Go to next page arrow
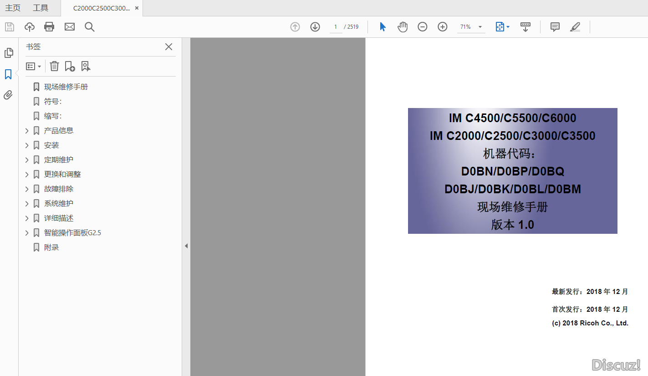 tap(315, 27)
